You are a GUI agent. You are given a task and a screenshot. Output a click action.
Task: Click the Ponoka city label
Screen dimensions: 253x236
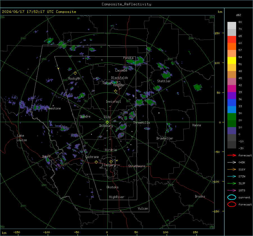128,58
